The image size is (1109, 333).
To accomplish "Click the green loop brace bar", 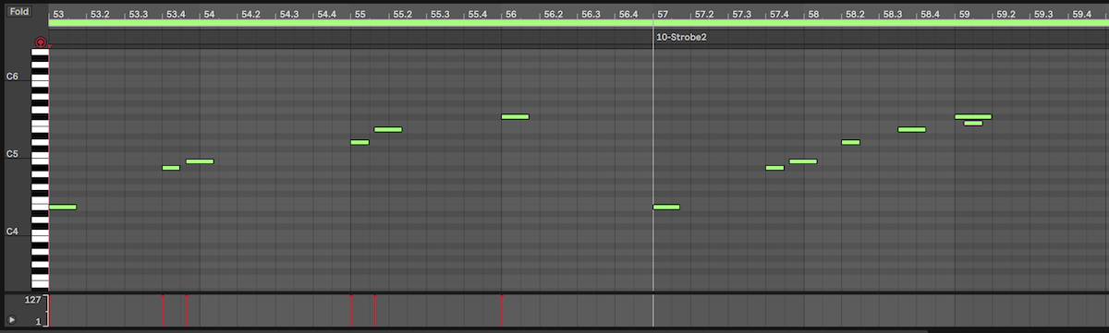I will pos(579,23).
